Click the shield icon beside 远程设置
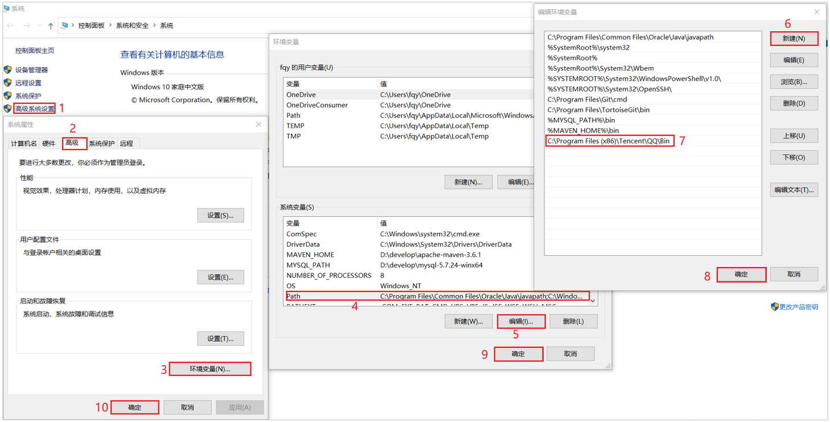The height and width of the screenshot is (422, 830). tap(7, 83)
